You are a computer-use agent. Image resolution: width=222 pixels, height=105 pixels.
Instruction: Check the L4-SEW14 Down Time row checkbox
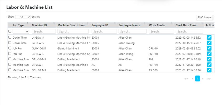[x=10, y=37]
